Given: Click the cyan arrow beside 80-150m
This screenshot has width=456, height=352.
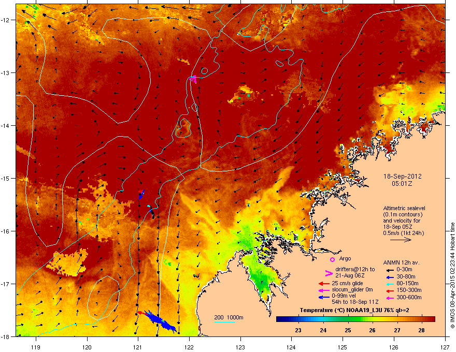Looking at the screenshot, I should pyautogui.click(x=389, y=284).
